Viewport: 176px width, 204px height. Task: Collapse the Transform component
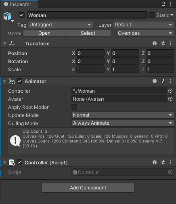point(5,44)
